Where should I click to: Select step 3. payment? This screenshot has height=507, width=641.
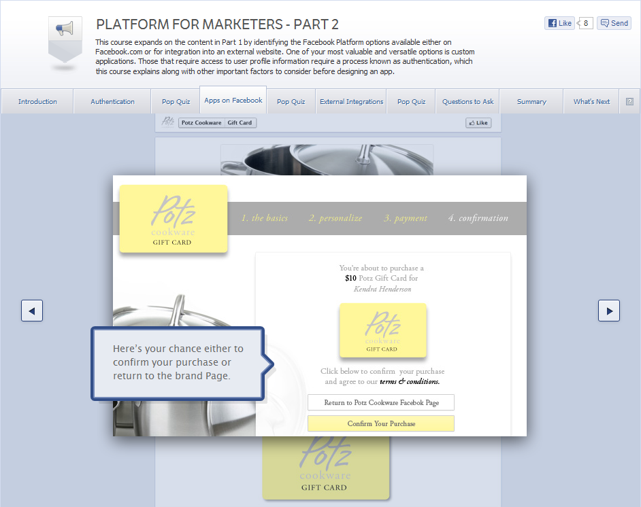pyautogui.click(x=406, y=218)
